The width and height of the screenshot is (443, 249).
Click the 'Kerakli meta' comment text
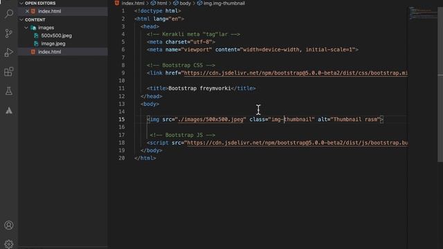point(194,34)
